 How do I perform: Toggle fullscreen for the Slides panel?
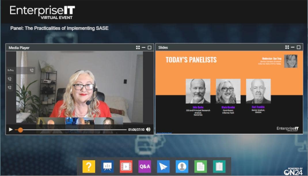(x=287, y=47)
